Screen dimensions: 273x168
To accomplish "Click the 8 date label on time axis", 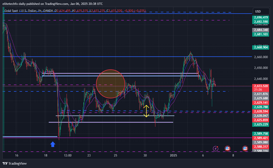I will [x=233, y=155].
